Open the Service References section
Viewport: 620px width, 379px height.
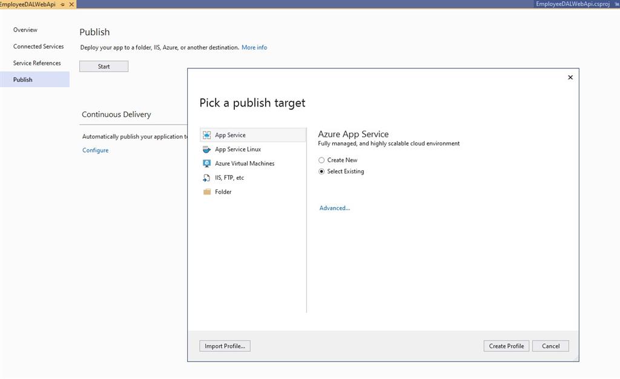[x=36, y=62]
